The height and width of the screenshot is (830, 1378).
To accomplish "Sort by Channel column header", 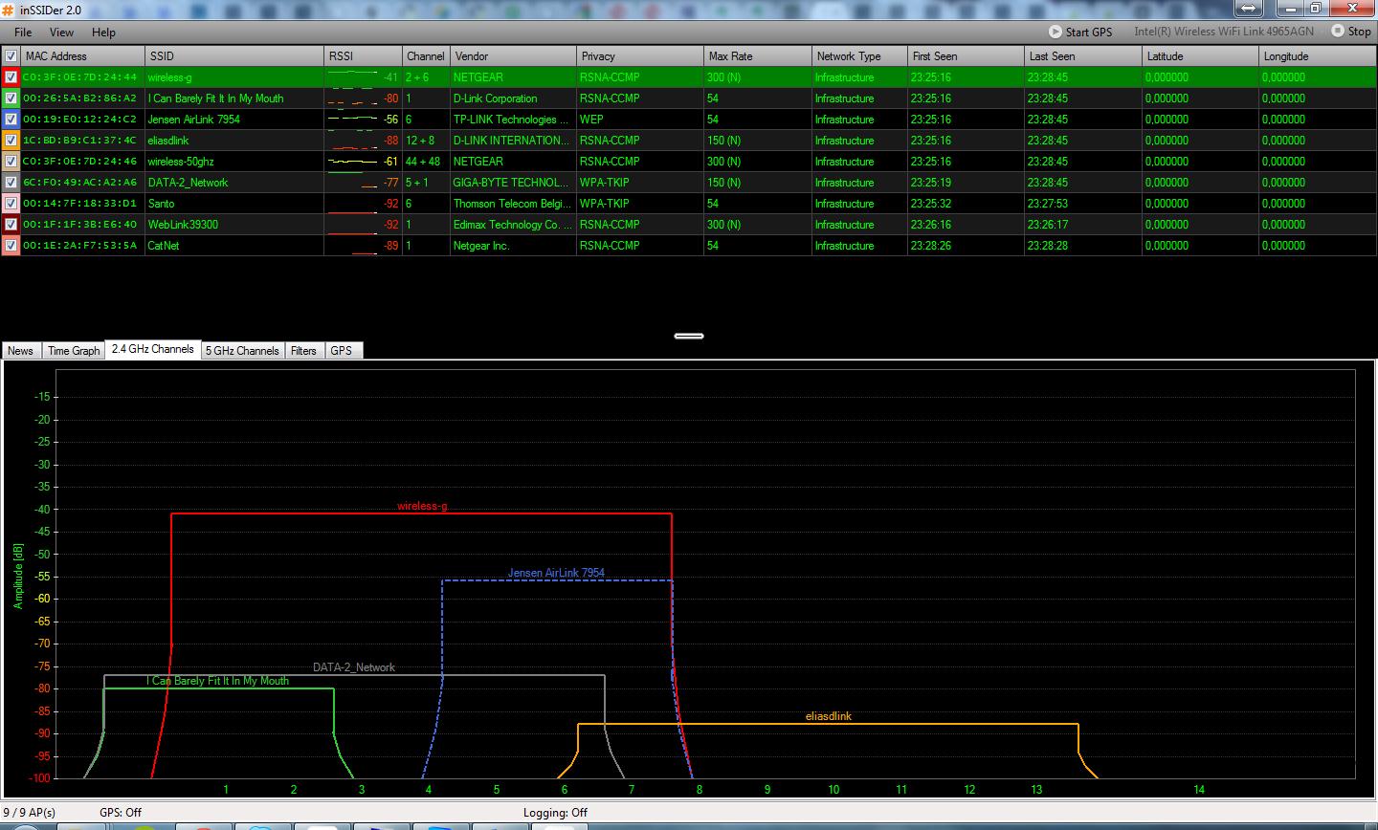I will tap(426, 56).
